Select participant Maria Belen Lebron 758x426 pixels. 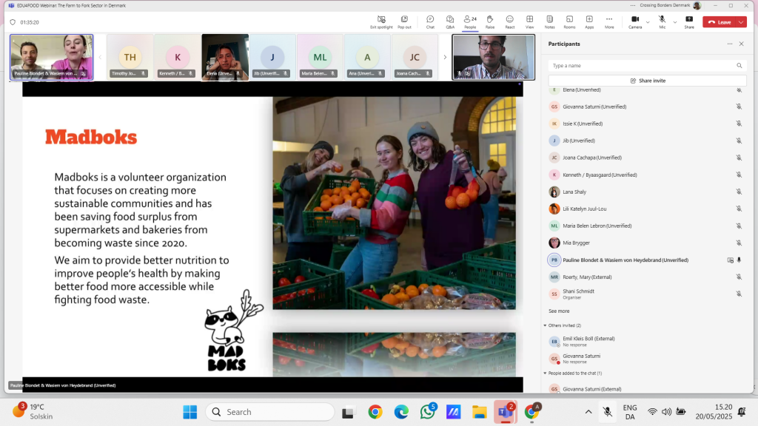[x=647, y=226]
